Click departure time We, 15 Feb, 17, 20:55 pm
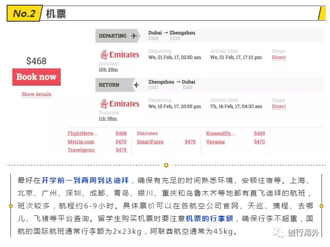 (175, 107)
